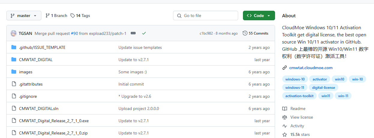The height and width of the screenshot is (138, 374).
Task: Open the 1 Branch link
Action: 56,15
